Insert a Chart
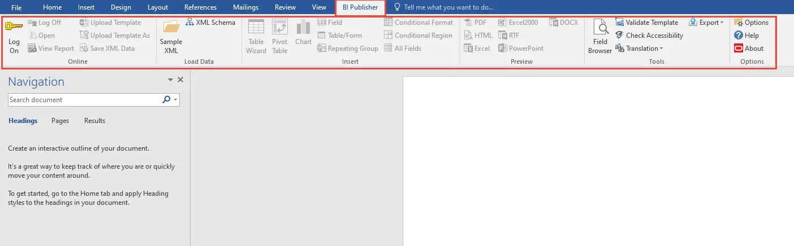This screenshot has height=246, width=794. tap(304, 32)
